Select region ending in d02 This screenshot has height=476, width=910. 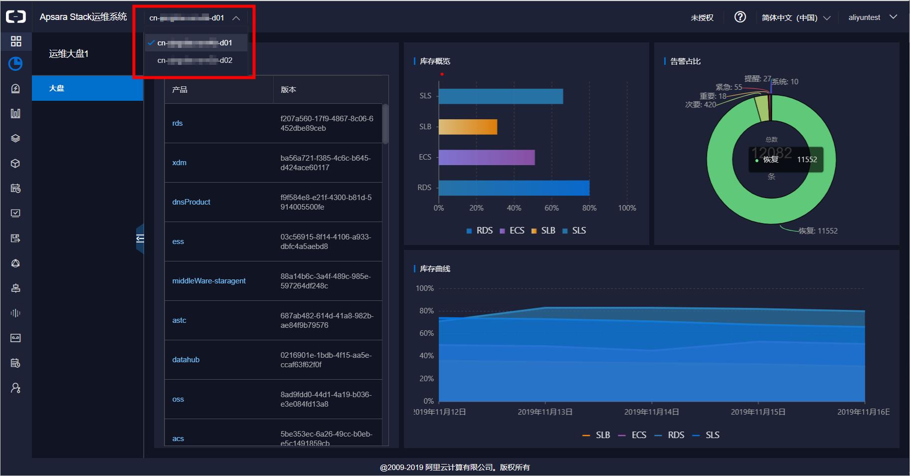coord(195,60)
